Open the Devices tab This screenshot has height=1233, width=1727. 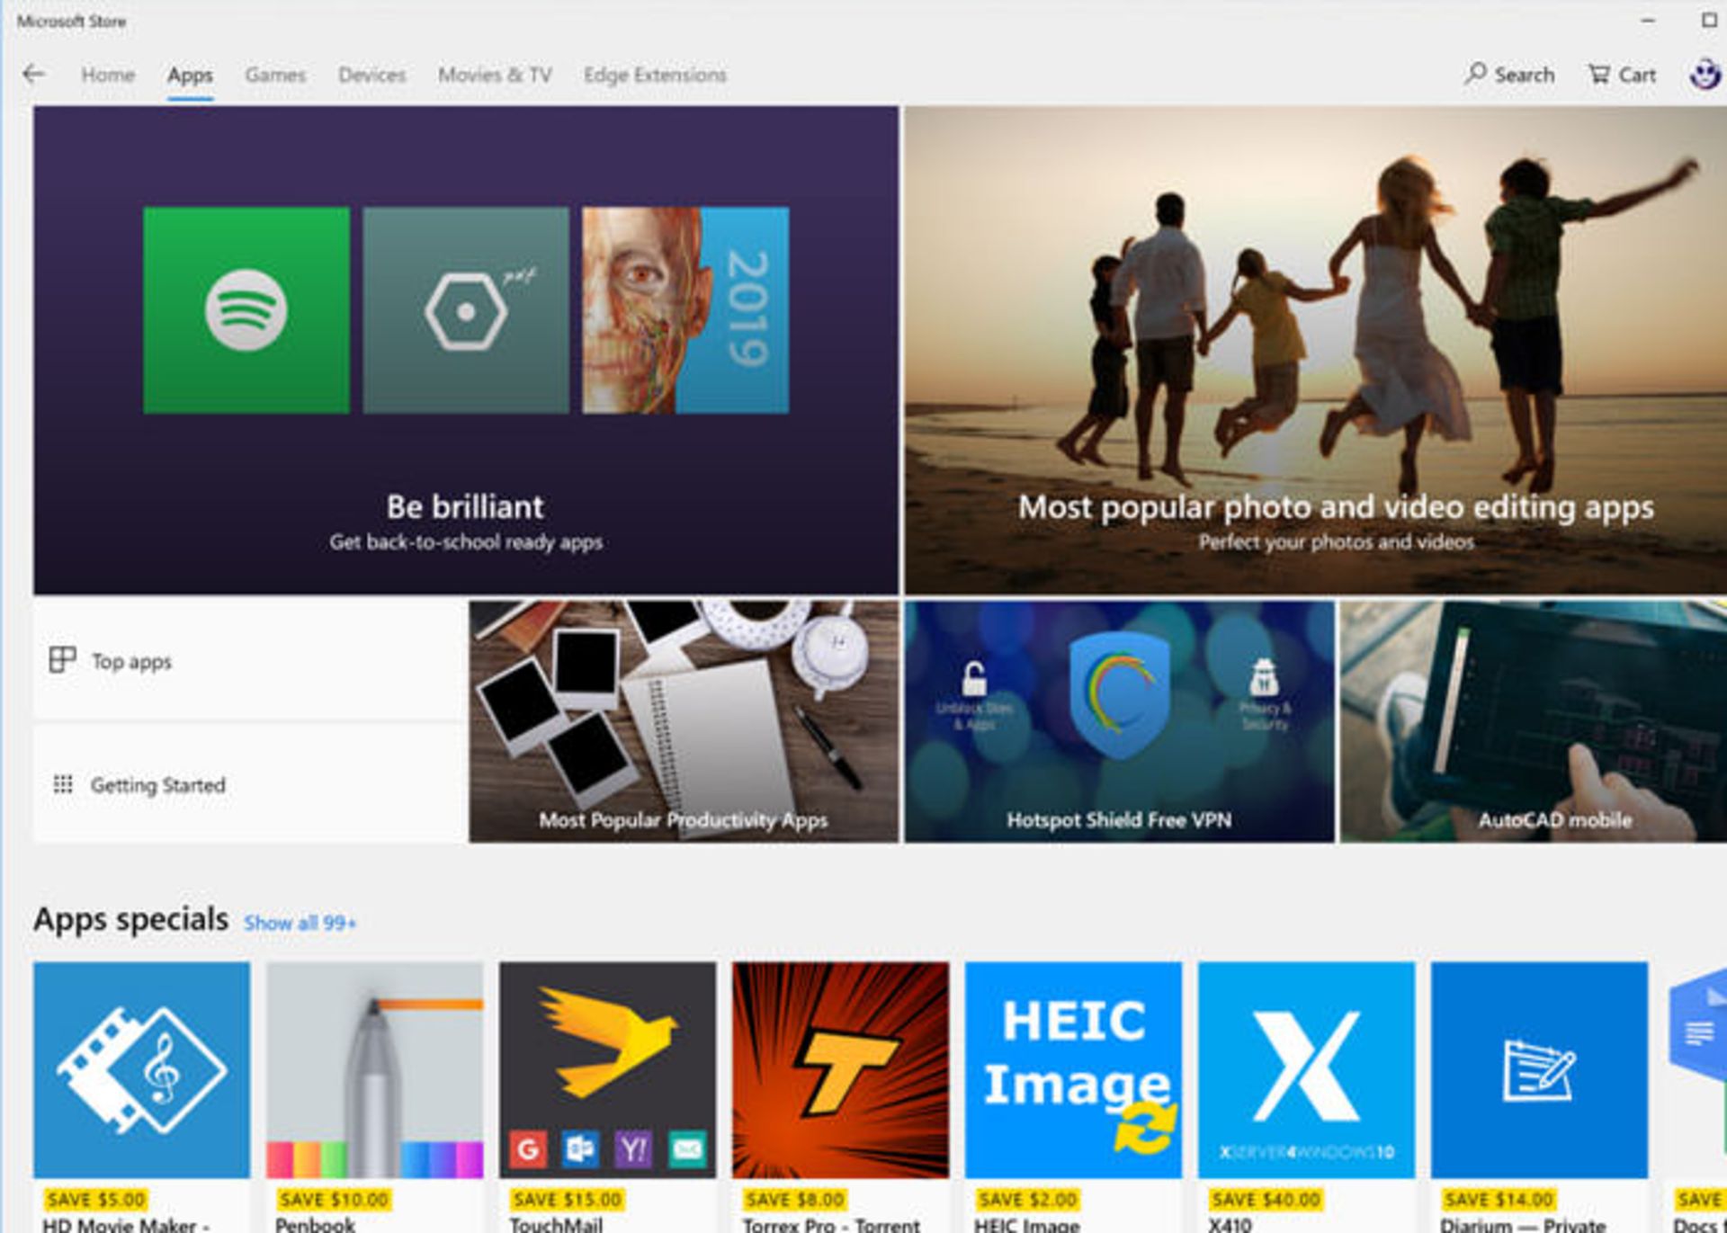[371, 75]
